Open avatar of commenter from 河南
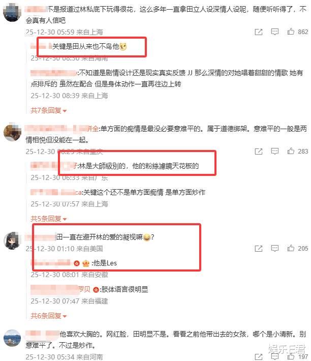Screen dimensions: 311x361 (x=12, y=338)
